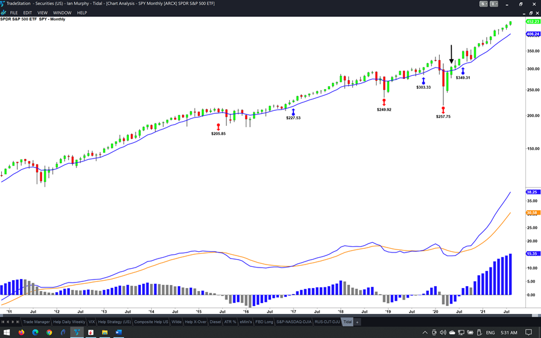
Task: Launch Microsoft Edge from the taskbar
Action: tap(35, 332)
